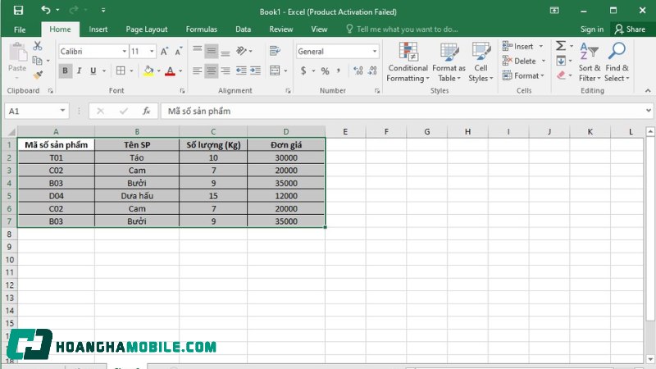This screenshot has width=656, height=369.
Task: Open Cell Styles gallery
Action: click(481, 62)
